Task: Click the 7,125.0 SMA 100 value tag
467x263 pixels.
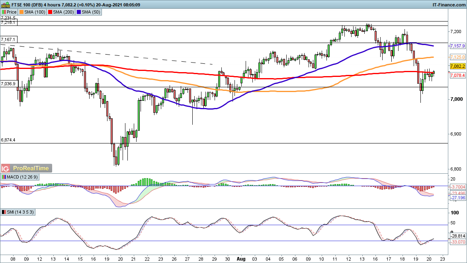Action: pyautogui.click(x=457, y=57)
